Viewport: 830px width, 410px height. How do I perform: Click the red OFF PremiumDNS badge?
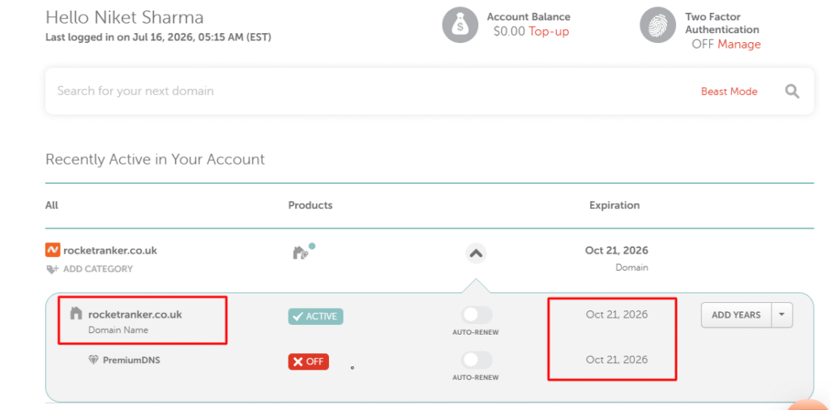click(309, 362)
